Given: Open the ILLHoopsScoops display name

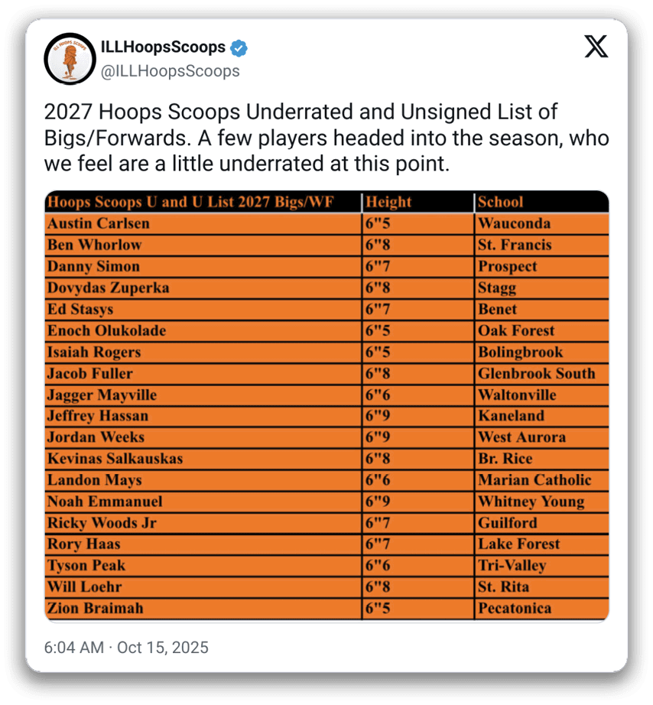Looking at the screenshot, I should (x=164, y=47).
